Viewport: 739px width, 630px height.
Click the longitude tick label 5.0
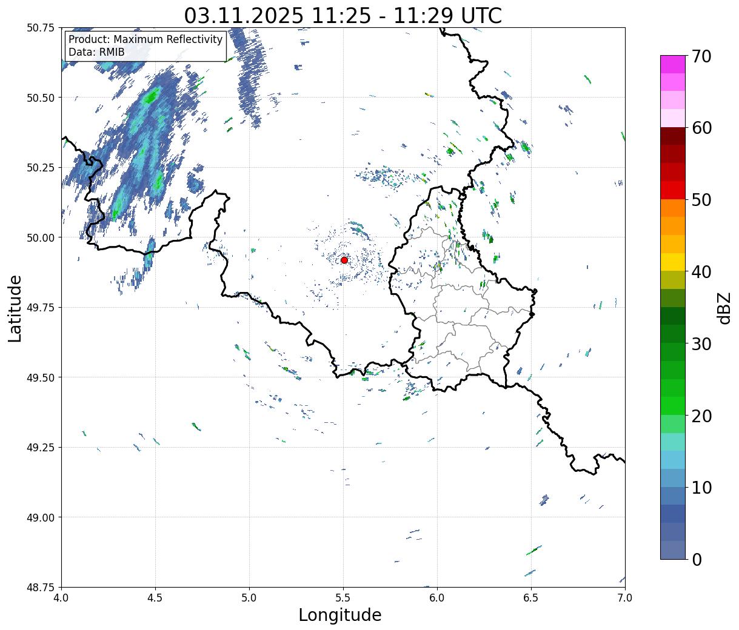point(249,598)
